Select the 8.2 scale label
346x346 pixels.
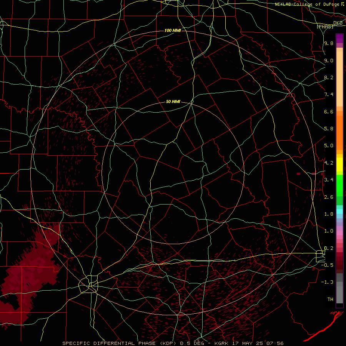click(x=329, y=77)
